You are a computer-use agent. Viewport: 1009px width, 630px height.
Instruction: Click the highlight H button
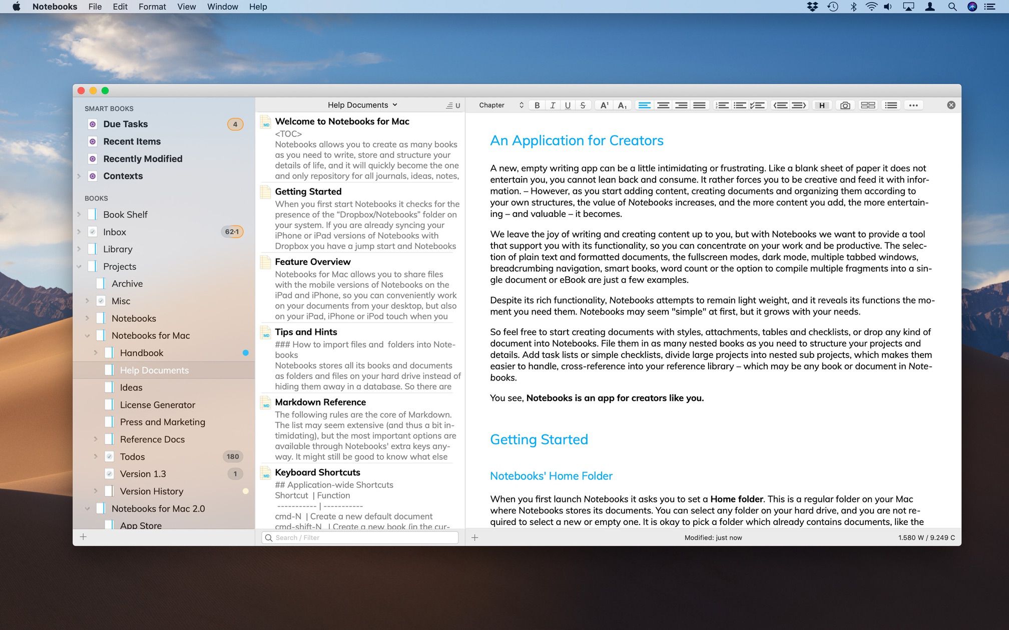[x=822, y=105]
